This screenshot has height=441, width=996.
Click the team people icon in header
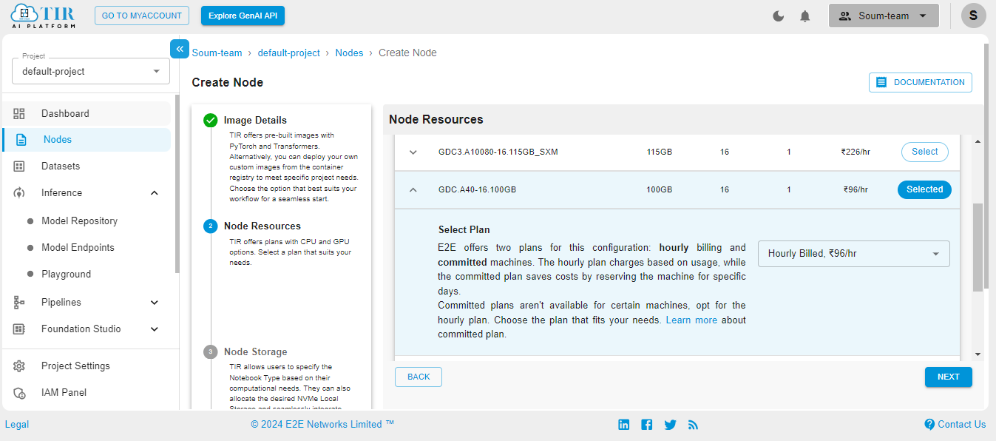click(845, 16)
